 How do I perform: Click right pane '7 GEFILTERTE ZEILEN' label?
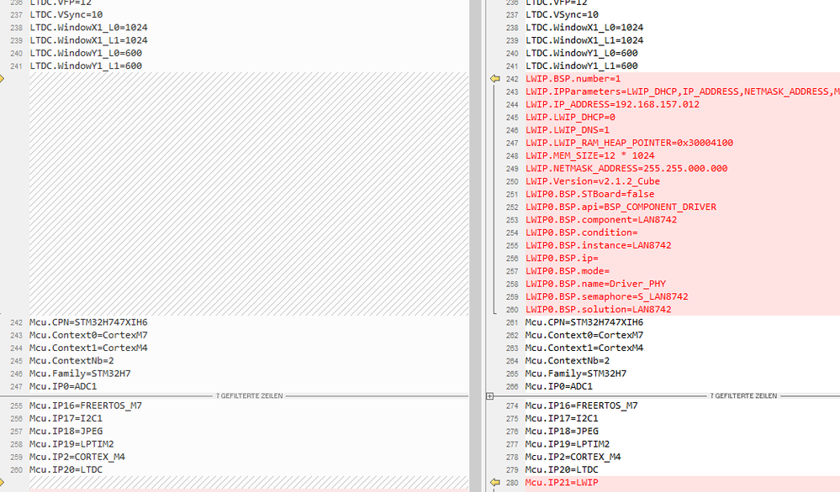coord(743,396)
